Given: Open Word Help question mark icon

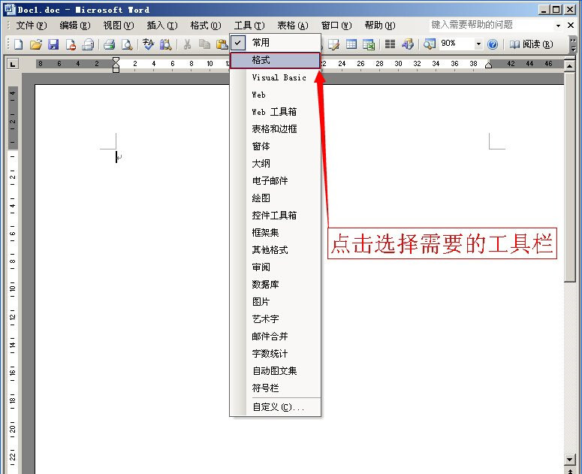Looking at the screenshot, I should 493,44.
